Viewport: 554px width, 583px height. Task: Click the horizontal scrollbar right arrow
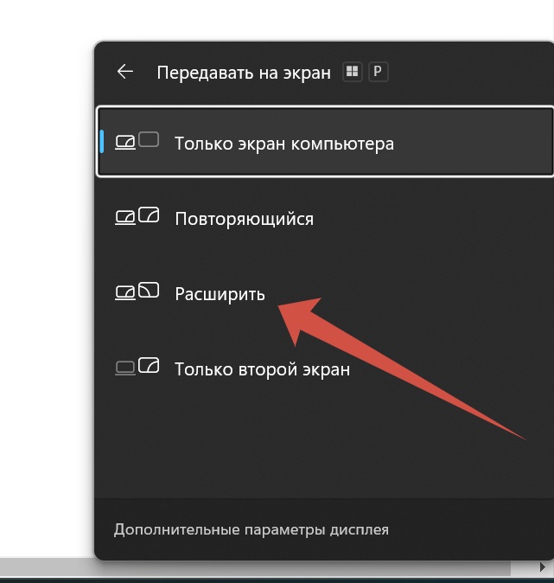pyautogui.click(x=543, y=567)
